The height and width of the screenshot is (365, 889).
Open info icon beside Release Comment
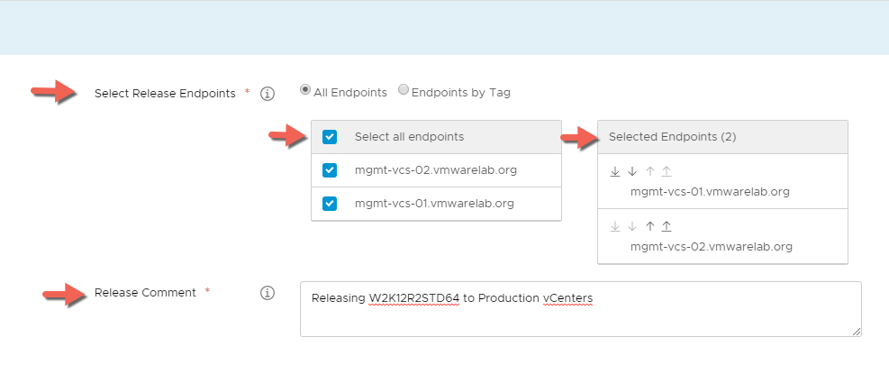(267, 293)
